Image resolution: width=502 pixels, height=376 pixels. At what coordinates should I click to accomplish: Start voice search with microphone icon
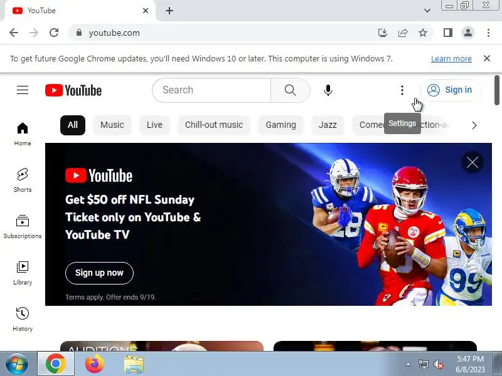tap(328, 90)
